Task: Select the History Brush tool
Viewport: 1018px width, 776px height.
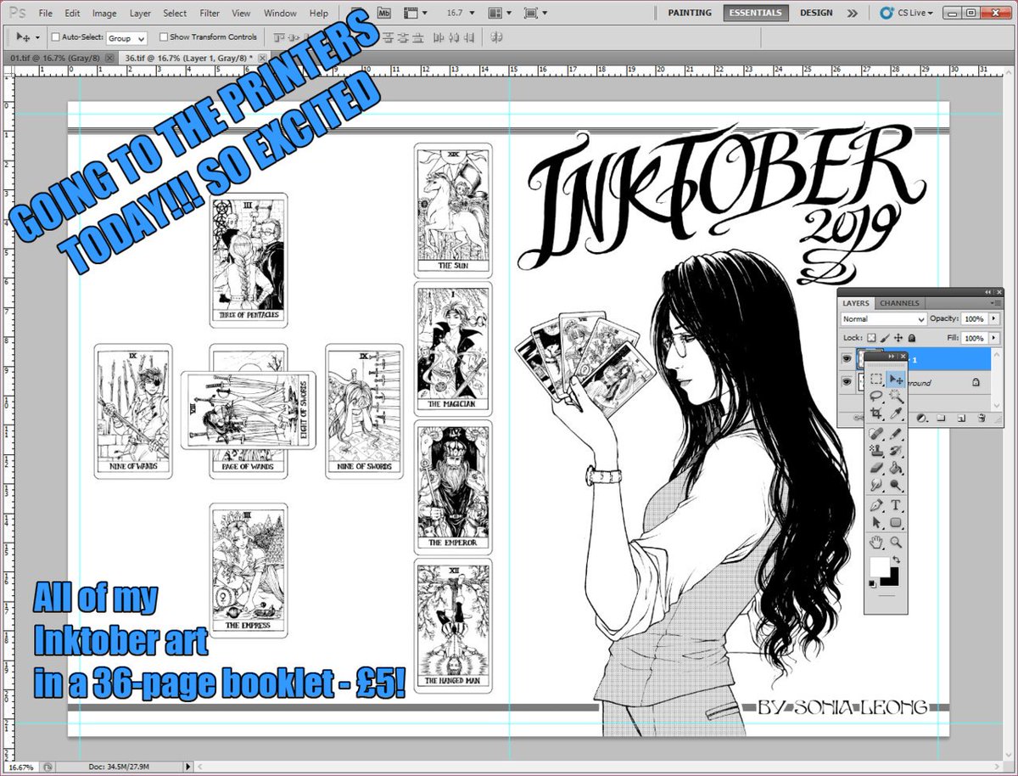Action: click(x=897, y=450)
